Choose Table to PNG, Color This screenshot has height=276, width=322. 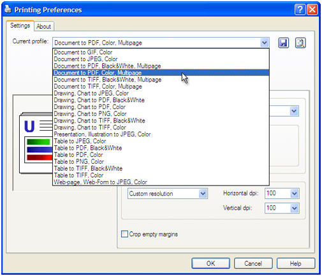point(161,161)
